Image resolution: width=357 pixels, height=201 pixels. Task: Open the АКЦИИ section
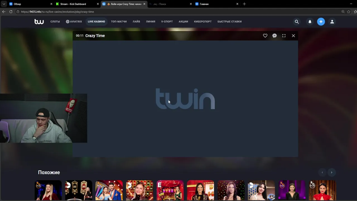[183, 21]
